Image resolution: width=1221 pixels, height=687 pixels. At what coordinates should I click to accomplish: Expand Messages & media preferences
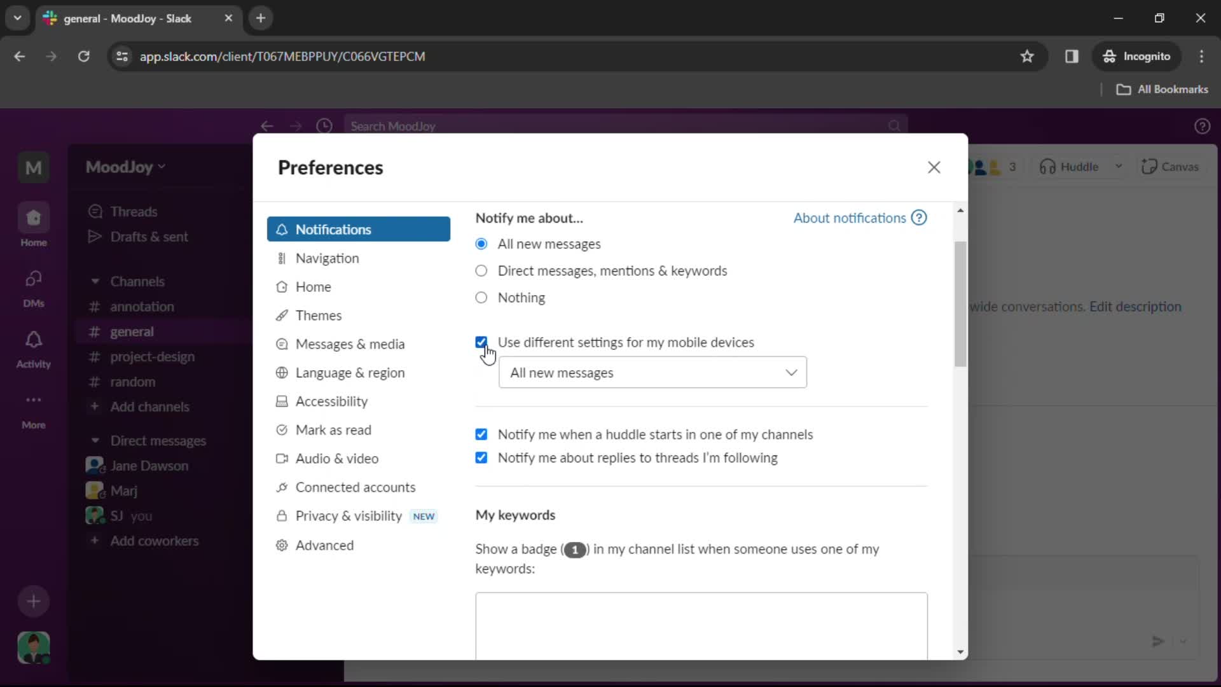[350, 344]
